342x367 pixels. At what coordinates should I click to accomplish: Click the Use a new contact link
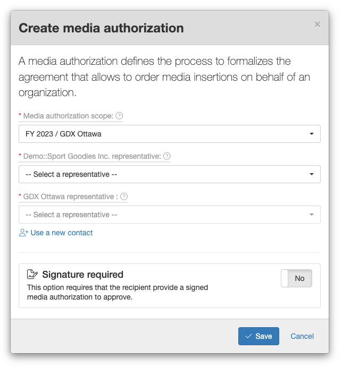62,233
